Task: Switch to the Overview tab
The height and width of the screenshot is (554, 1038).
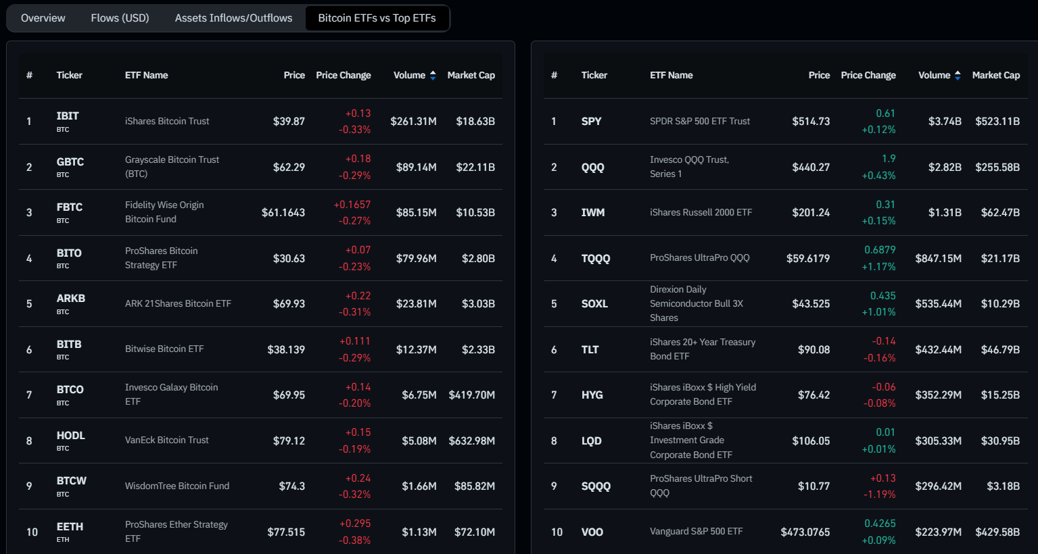Action: pyautogui.click(x=43, y=18)
